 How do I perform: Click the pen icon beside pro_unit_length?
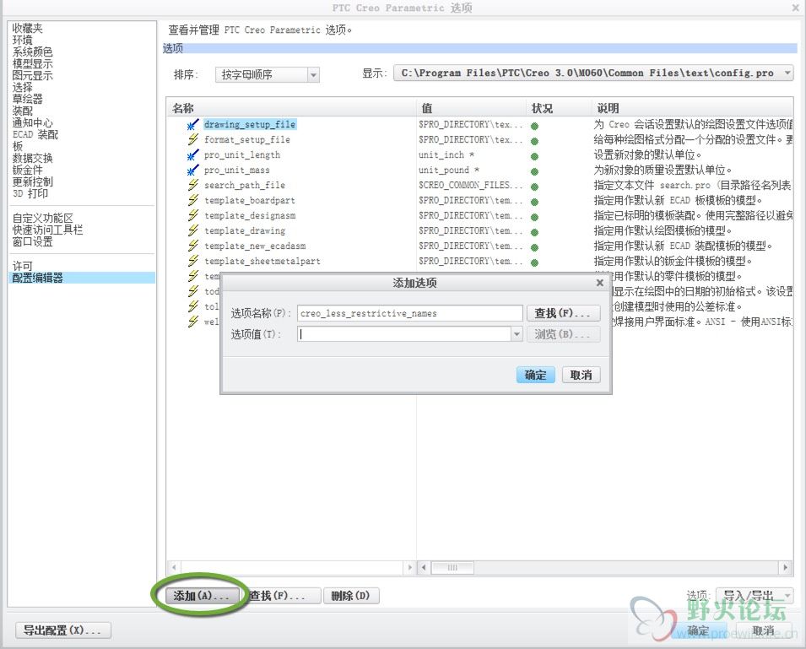coord(192,154)
